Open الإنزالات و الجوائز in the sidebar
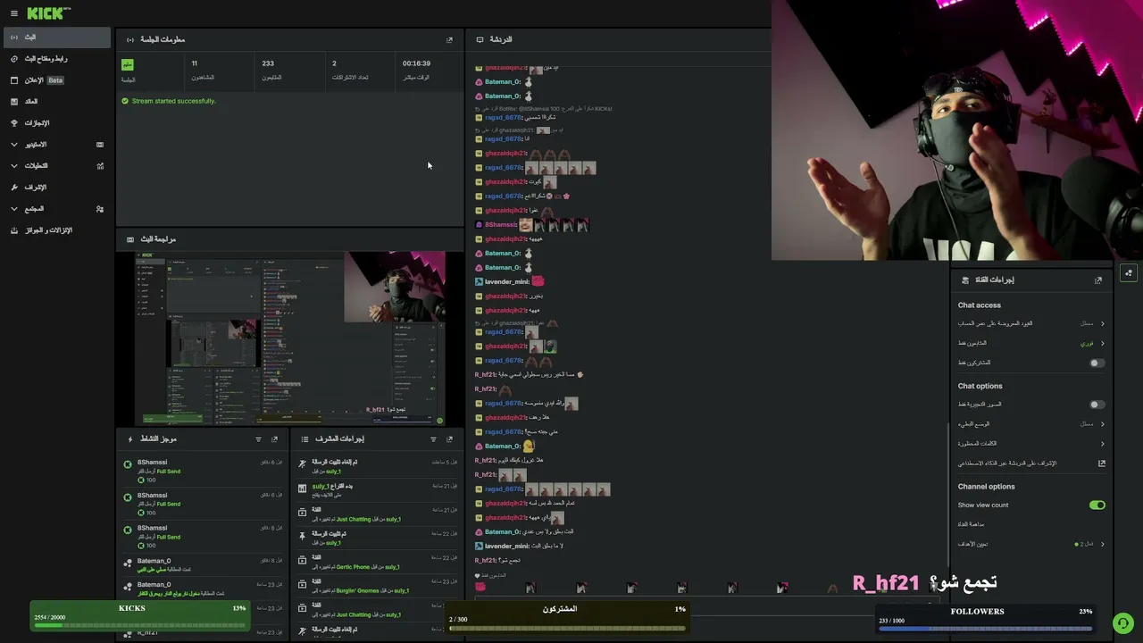The height and width of the screenshot is (643, 1143). [57, 230]
